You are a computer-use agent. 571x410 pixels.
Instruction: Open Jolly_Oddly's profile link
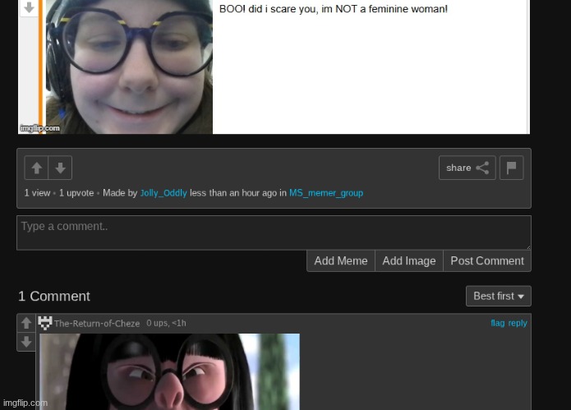163,193
